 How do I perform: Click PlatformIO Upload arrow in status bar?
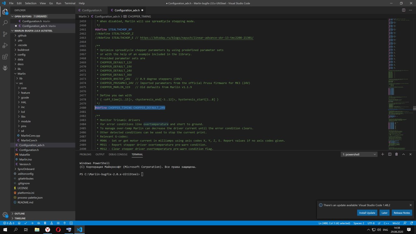[32, 223]
